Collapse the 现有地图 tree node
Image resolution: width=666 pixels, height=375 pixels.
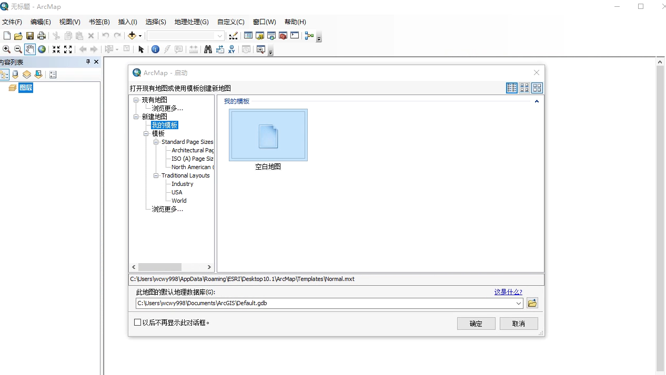tap(136, 100)
